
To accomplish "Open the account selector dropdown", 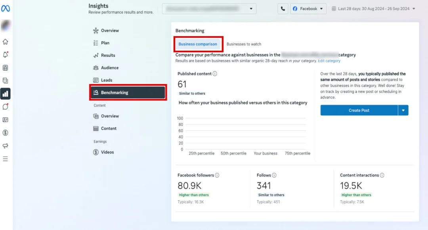I will [209, 9].
